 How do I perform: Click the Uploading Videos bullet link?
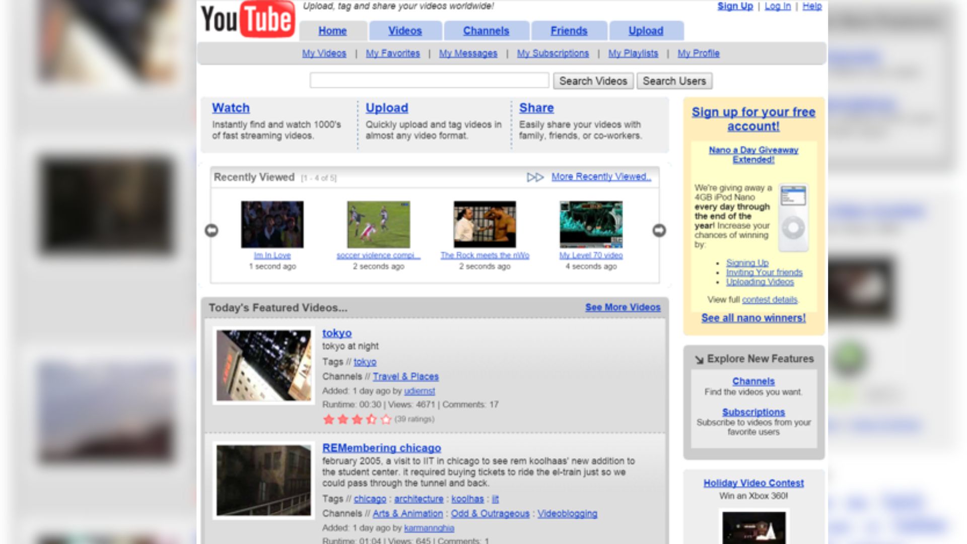[x=759, y=282]
